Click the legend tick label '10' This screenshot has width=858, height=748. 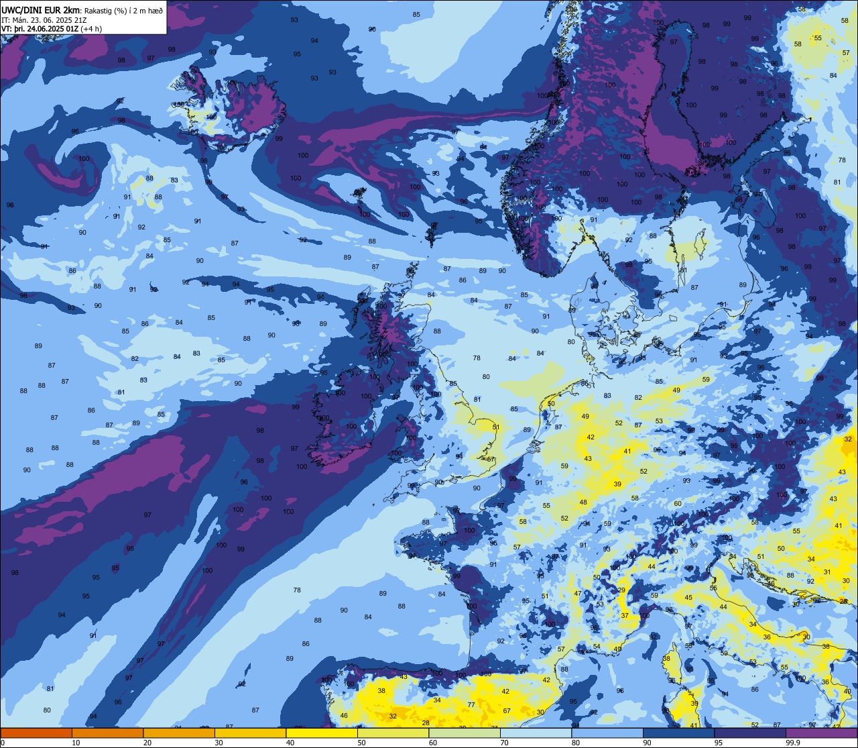[76, 743]
